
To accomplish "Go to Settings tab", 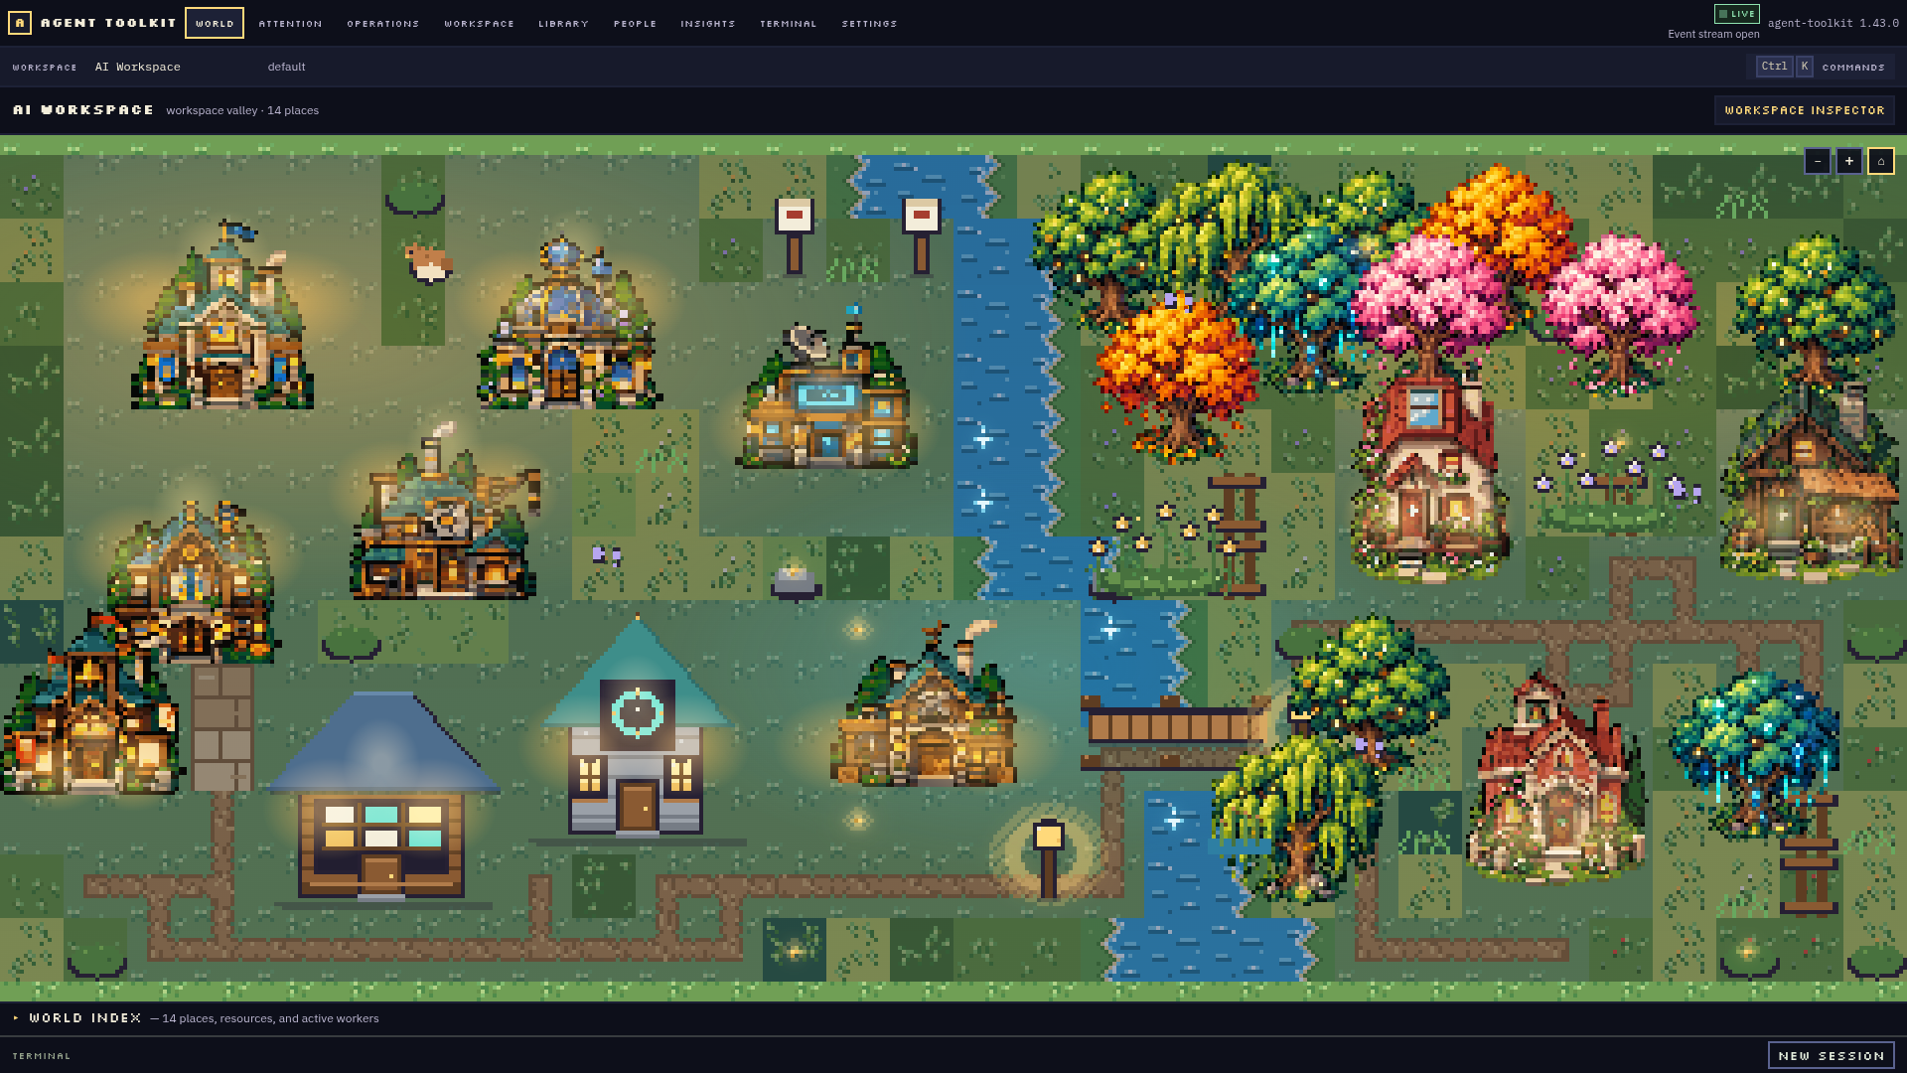I will pos(869,23).
